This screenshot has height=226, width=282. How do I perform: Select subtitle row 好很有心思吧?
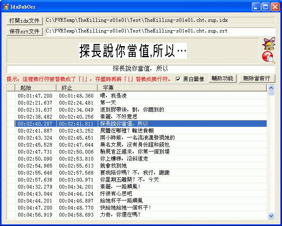pos(137,194)
